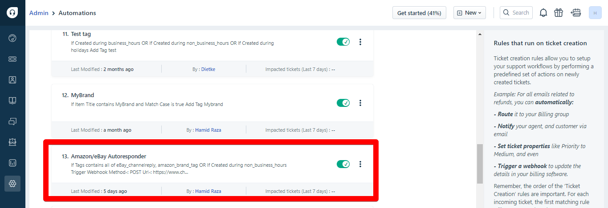Click Test tag rule condition description
The image size is (608, 208).
pos(172,47)
